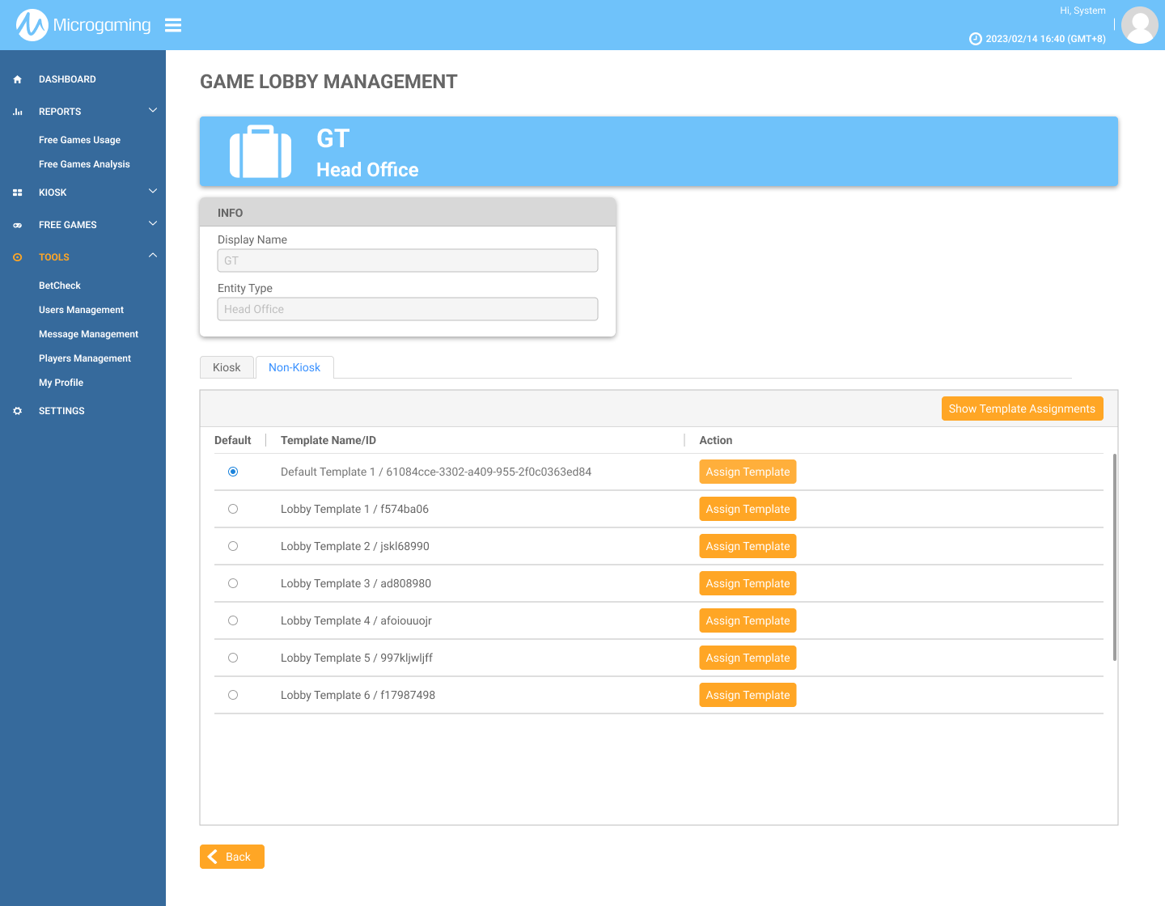
Task: Click the Dashboard home icon
Action: coord(18,79)
